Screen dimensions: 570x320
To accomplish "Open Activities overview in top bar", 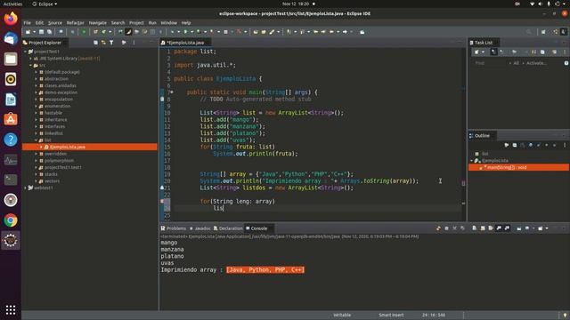I will 12,4.
